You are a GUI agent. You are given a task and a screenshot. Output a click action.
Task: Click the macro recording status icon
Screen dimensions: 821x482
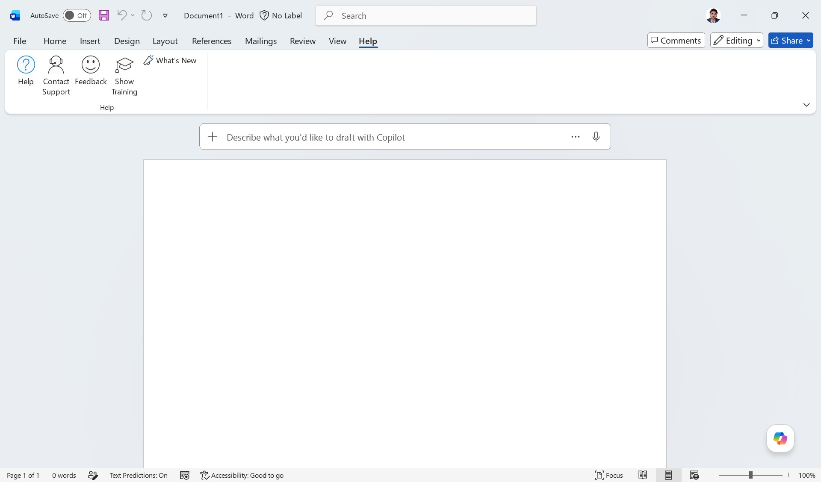[185, 475]
